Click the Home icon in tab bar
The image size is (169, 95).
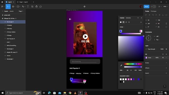click(x=2, y=2)
